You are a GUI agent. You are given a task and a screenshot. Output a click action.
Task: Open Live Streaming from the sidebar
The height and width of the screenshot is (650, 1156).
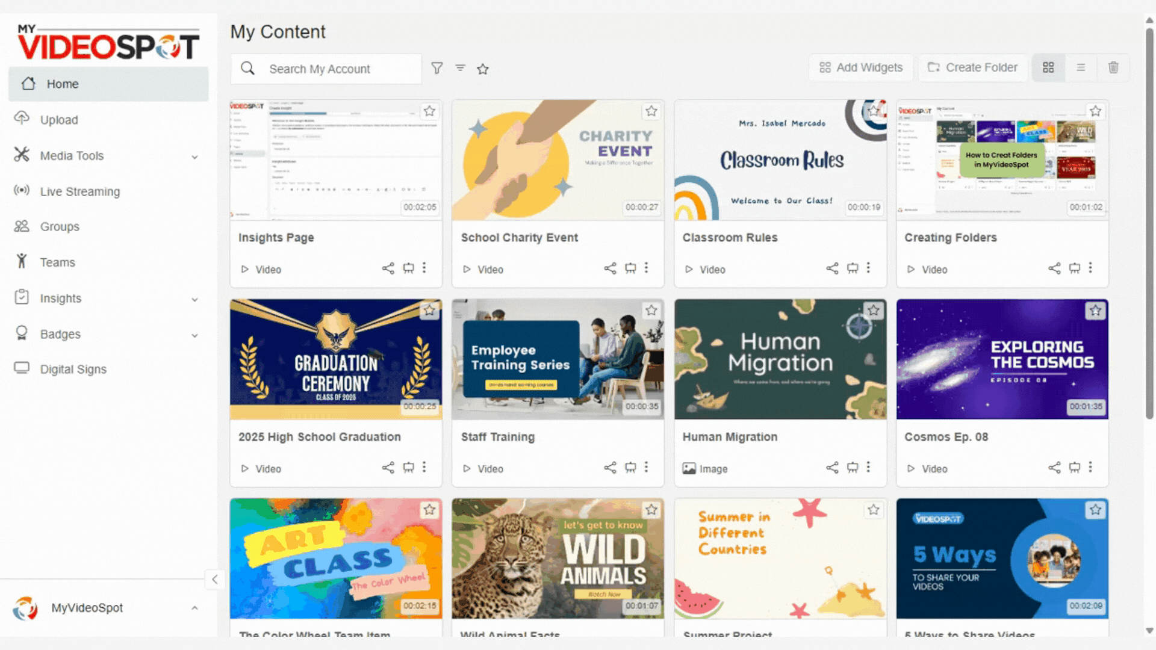pos(79,191)
